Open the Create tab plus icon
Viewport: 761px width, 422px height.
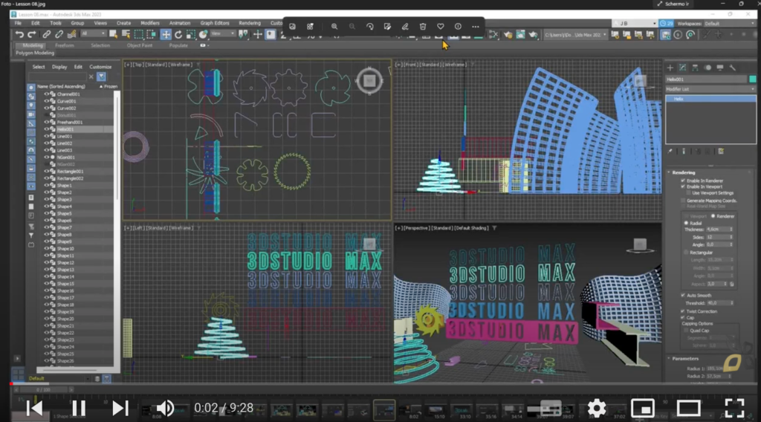coord(670,68)
